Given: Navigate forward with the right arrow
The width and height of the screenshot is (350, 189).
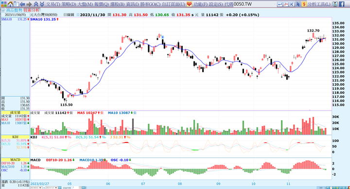Looking at the screenshot, I should (29, 4).
